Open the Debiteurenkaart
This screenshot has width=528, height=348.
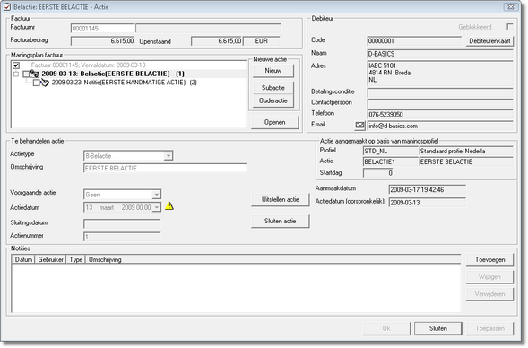point(489,41)
